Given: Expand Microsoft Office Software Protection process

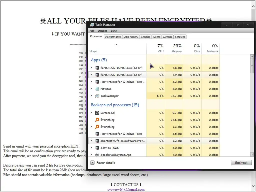Looking at the screenshot, I should (91, 140).
